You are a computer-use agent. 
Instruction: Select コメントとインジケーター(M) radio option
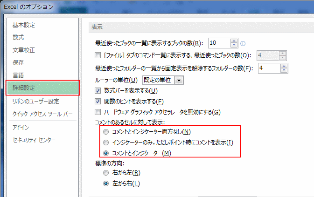[x=106, y=153]
